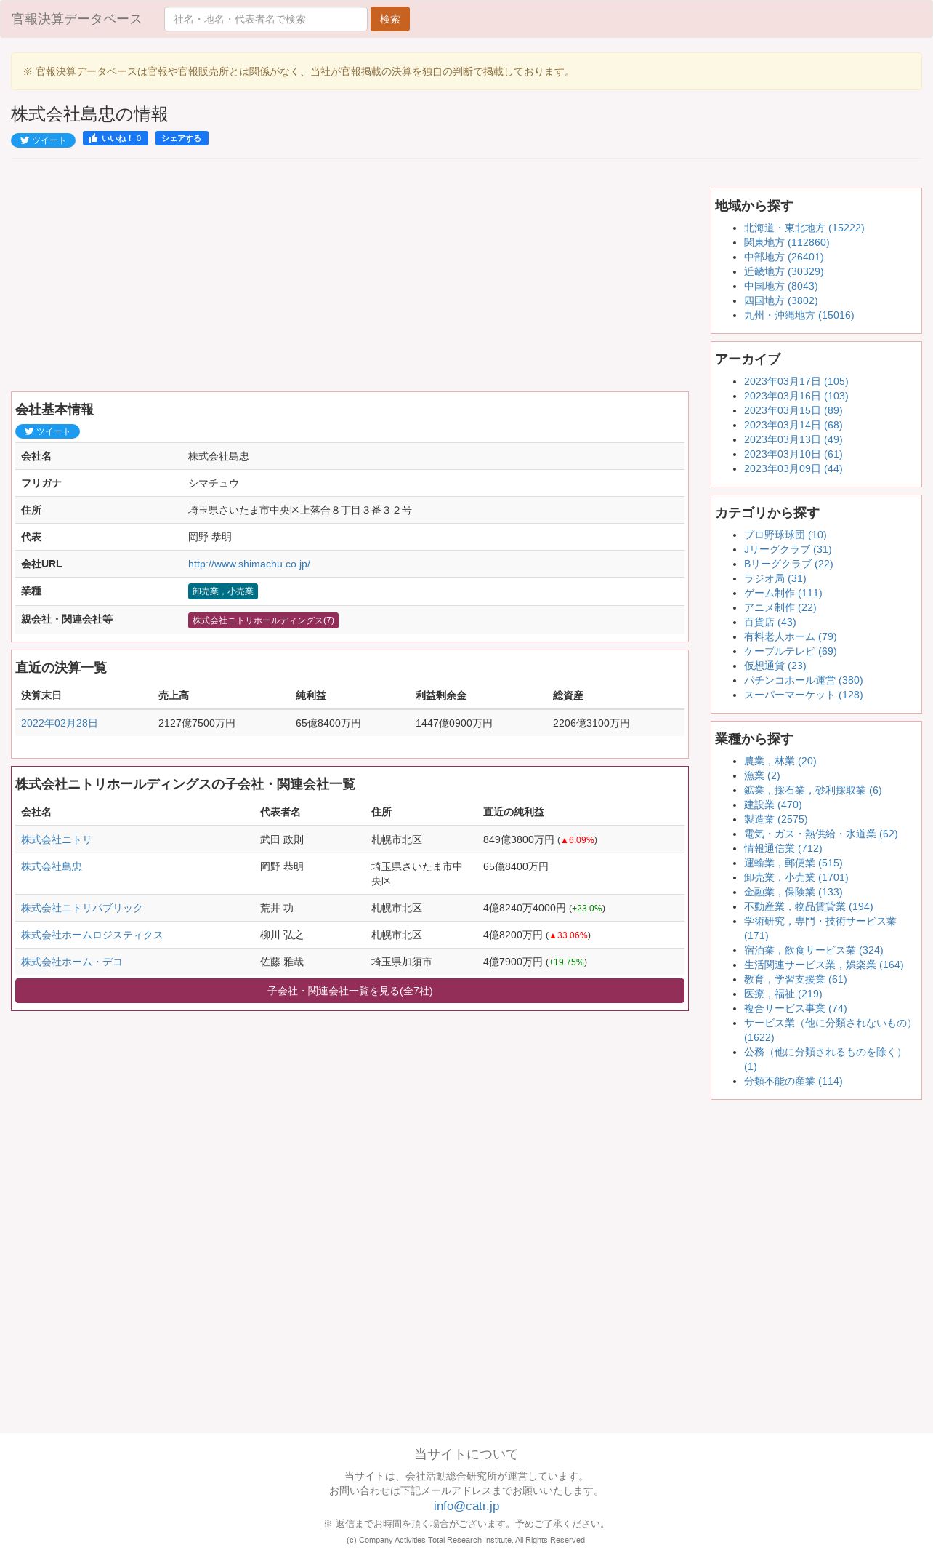Click the 卸売業，小売業 industry badge
The image size is (933, 1553).
click(223, 591)
